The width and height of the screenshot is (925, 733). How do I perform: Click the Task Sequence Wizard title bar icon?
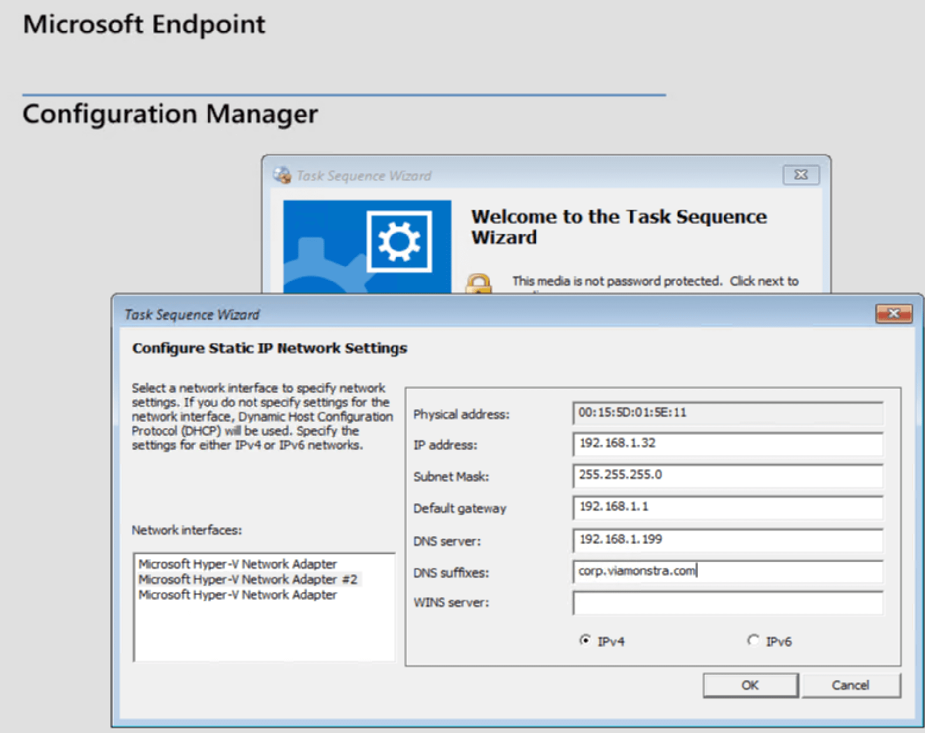282,175
